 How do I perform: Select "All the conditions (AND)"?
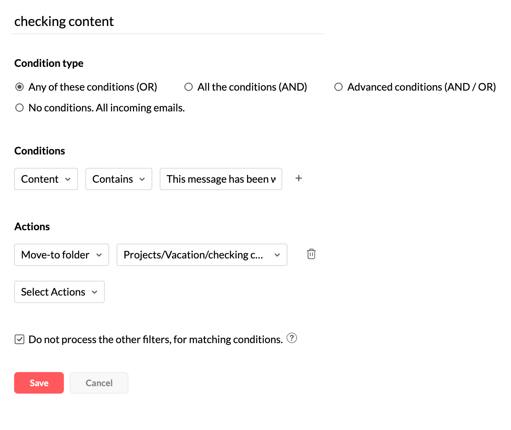coord(188,87)
